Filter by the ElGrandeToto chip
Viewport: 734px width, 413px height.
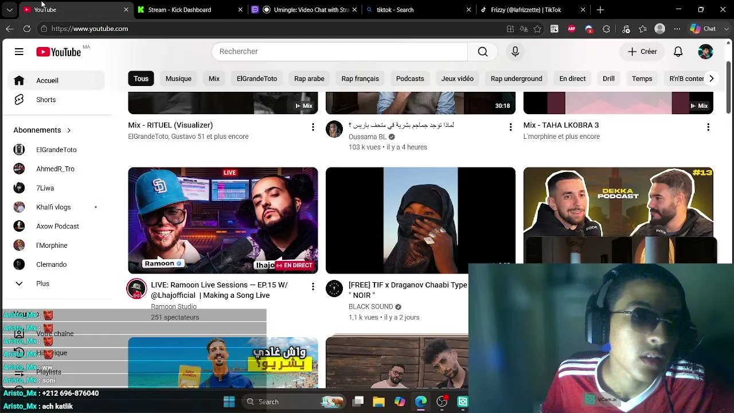pos(257,79)
